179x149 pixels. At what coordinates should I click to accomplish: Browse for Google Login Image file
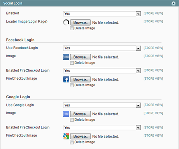pos(81,114)
